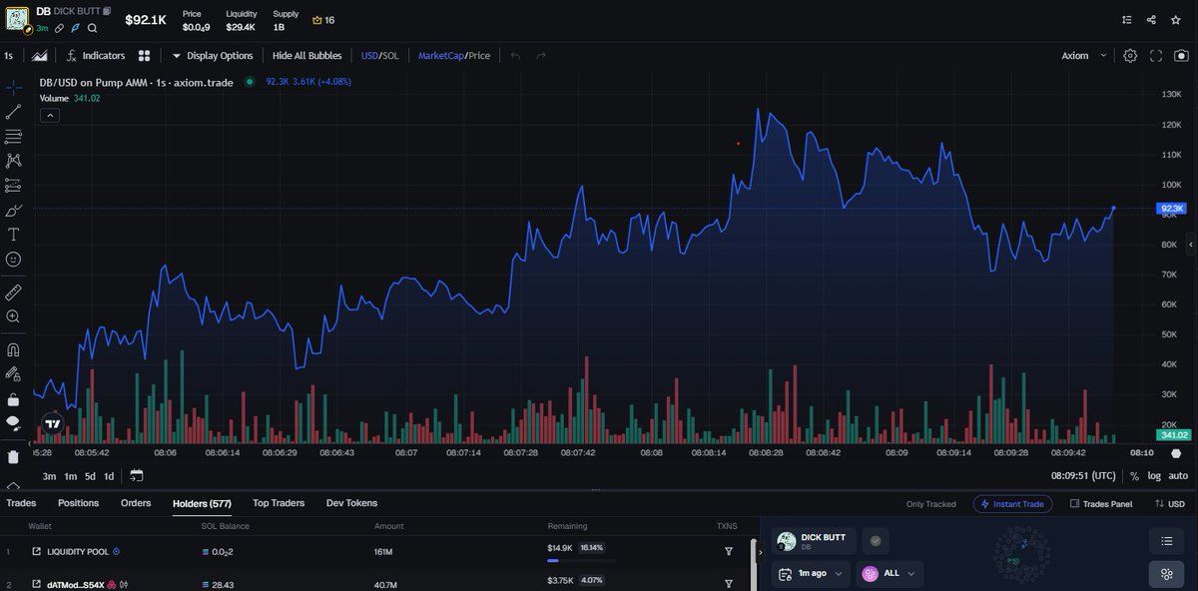The width and height of the screenshot is (1198, 591).
Task: Set time range to 5d
Action: click(x=90, y=476)
